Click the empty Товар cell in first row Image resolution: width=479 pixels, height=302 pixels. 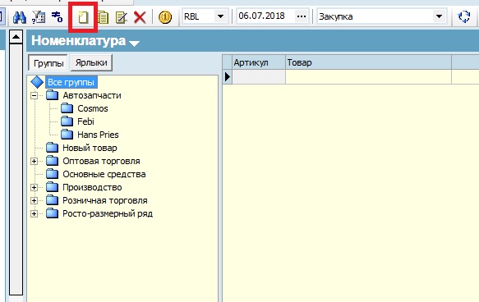(x=368, y=76)
